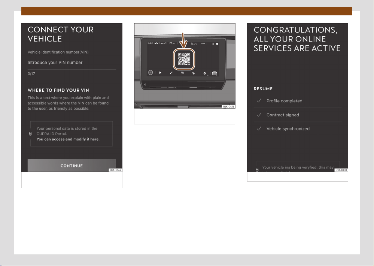Click the lock icon beside the personal data notice
This screenshot has height=266, width=374.
click(x=30, y=134)
